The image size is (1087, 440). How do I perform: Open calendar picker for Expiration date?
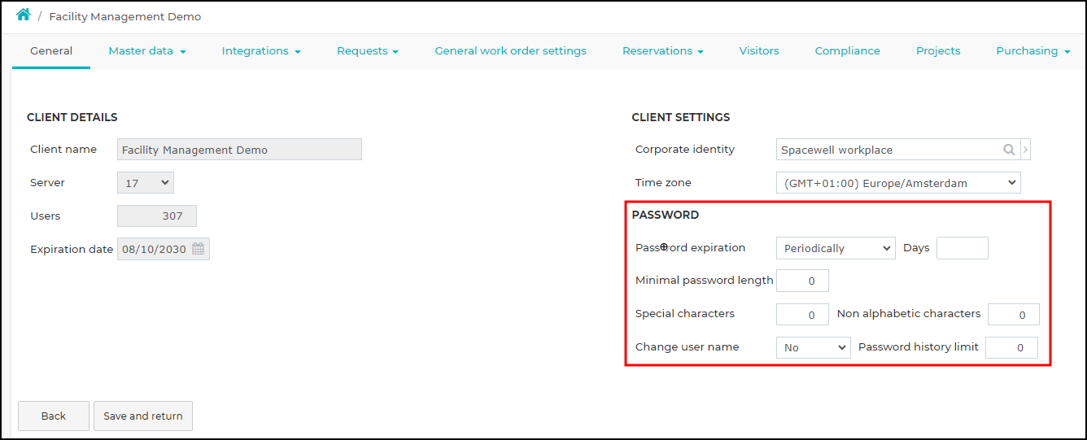(x=198, y=249)
